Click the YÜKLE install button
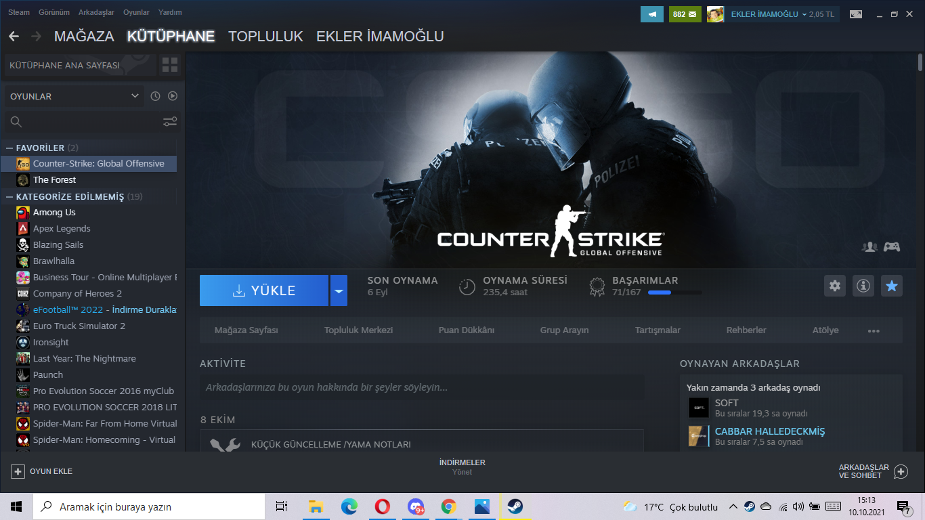This screenshot has height=520, width=925. tap(264, 290)
